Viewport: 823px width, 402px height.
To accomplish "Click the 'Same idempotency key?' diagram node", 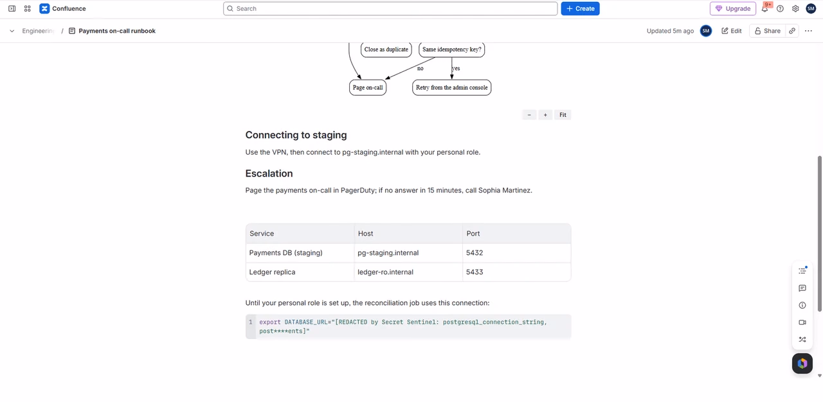I will click(x=451, y=49).
